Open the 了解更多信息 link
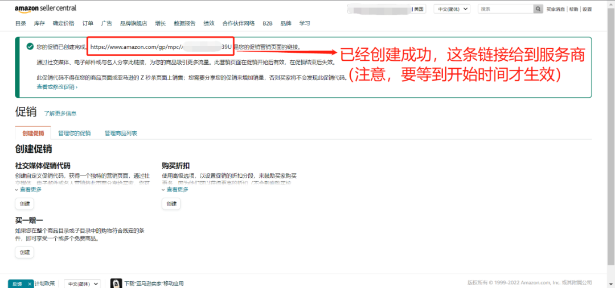The image size is (615, 288). 60,114
